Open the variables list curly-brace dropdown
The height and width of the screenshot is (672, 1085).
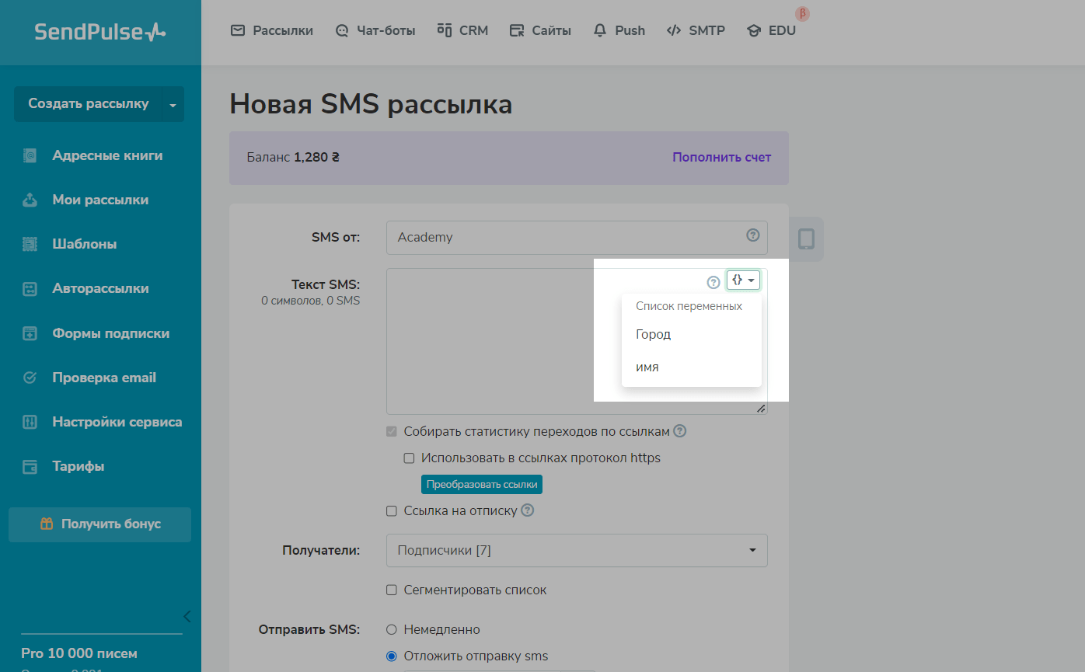(743, 280)
